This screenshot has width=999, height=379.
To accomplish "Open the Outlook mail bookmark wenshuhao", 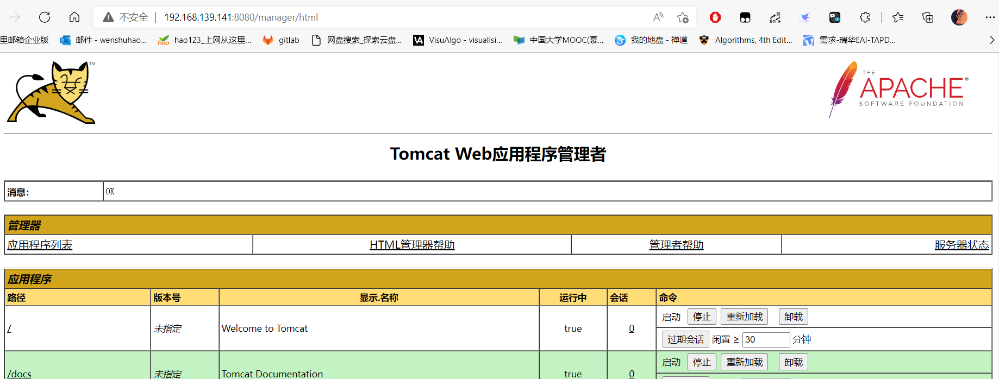I will pyautogui.click(x=103, y=40).
